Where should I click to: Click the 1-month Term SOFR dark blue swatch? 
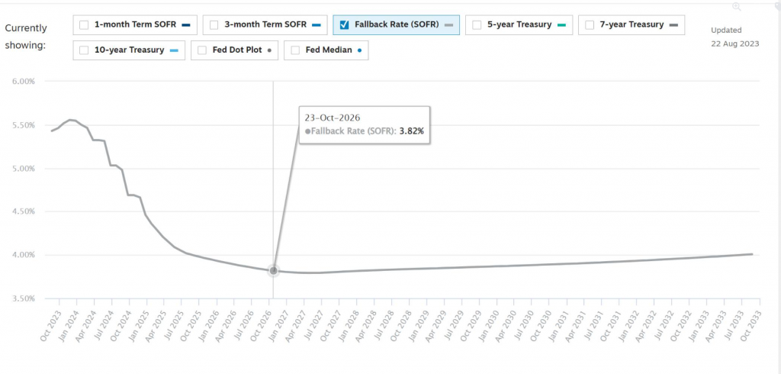[x=187, y=25]
